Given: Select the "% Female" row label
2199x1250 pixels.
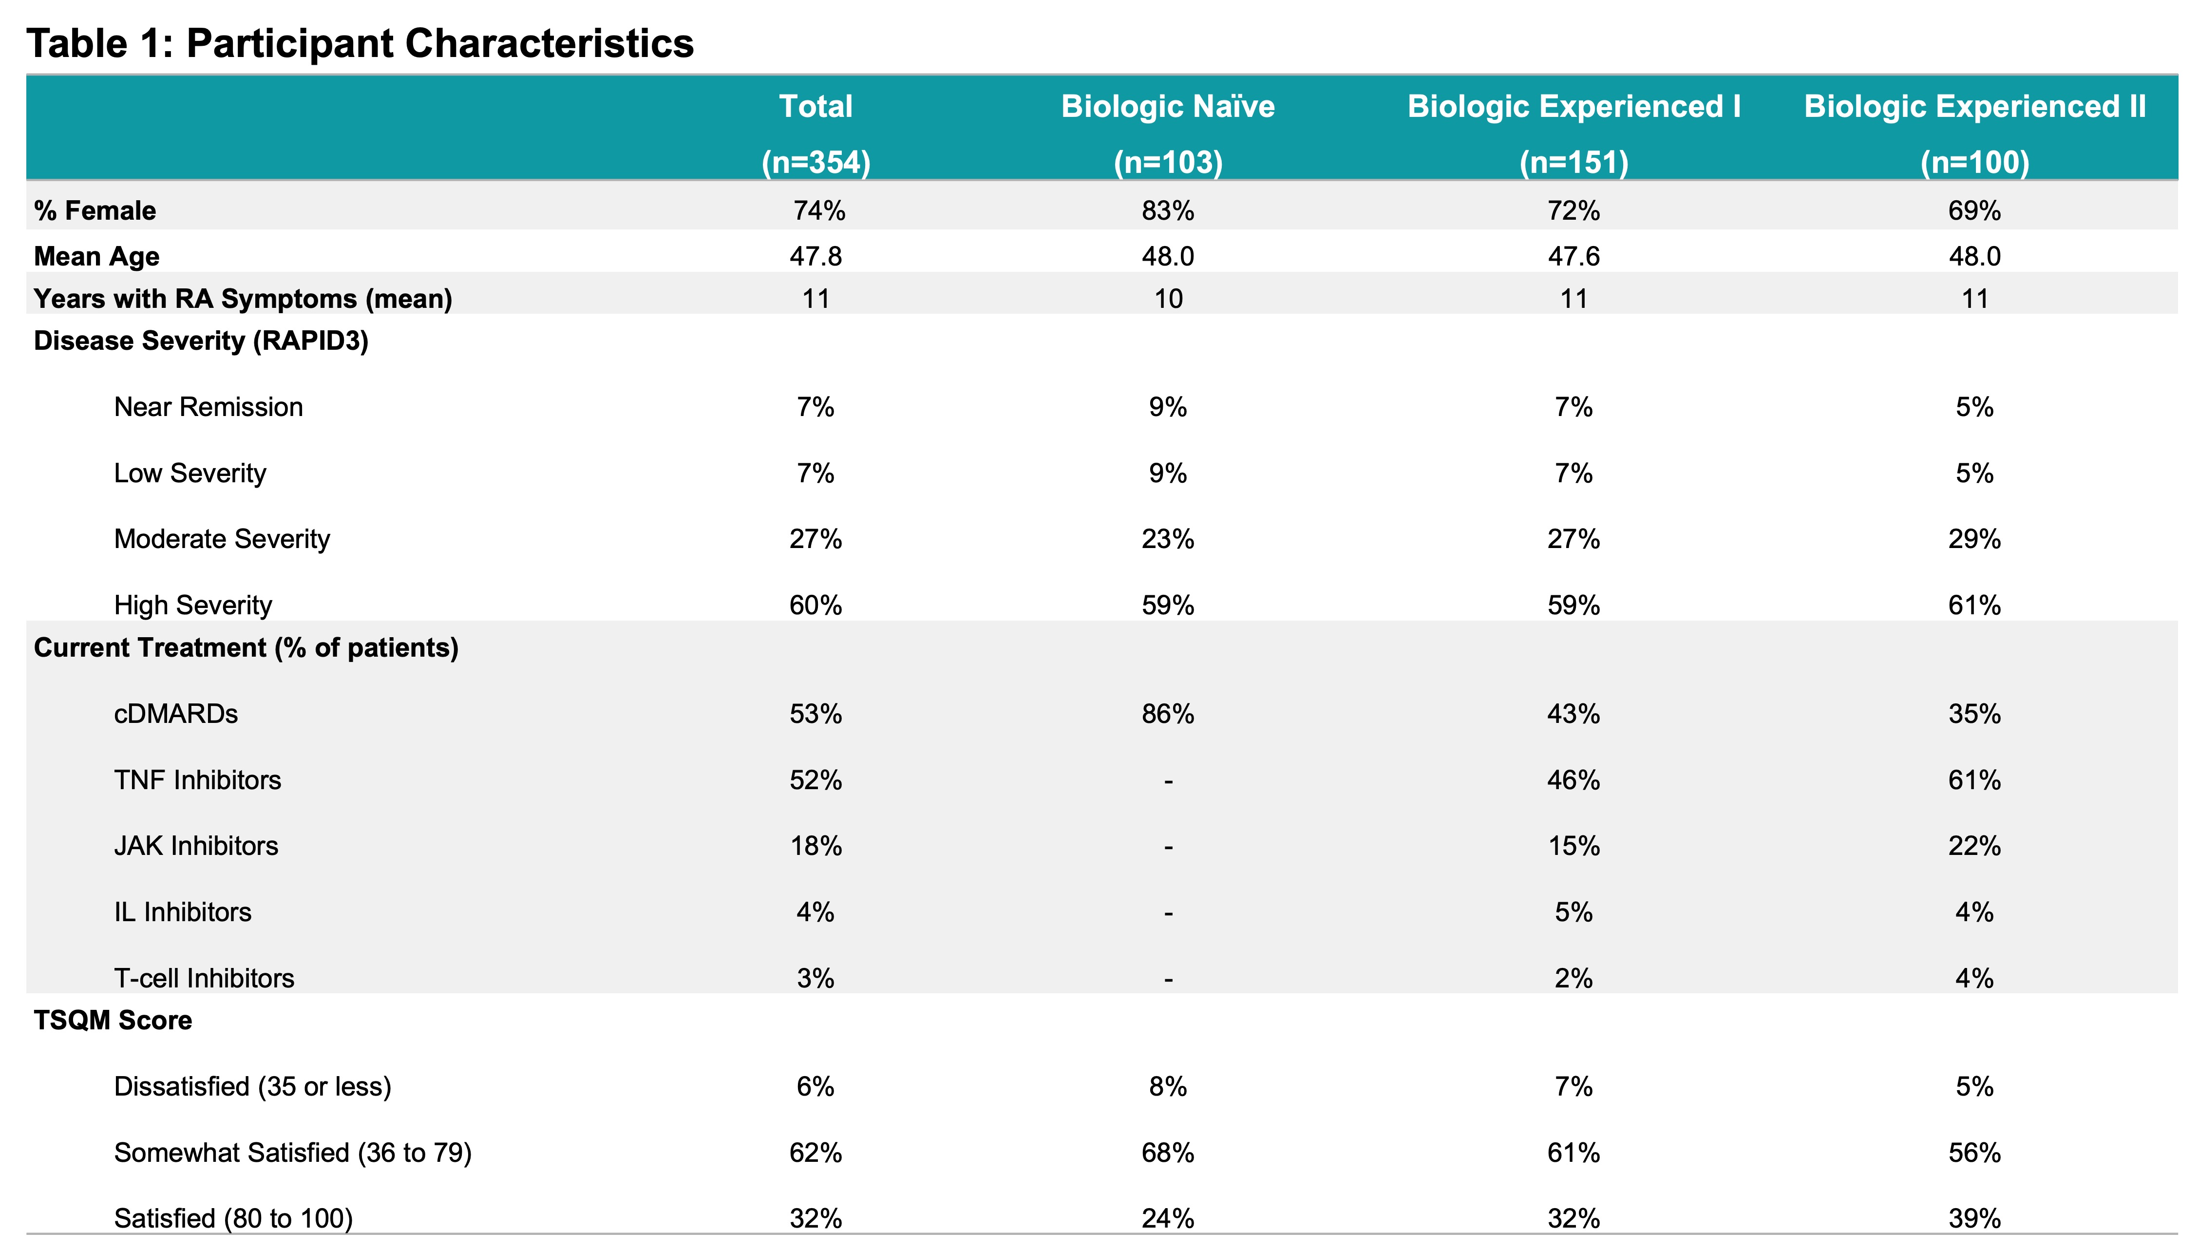Looking at the screenshot, I should [95, 210].
